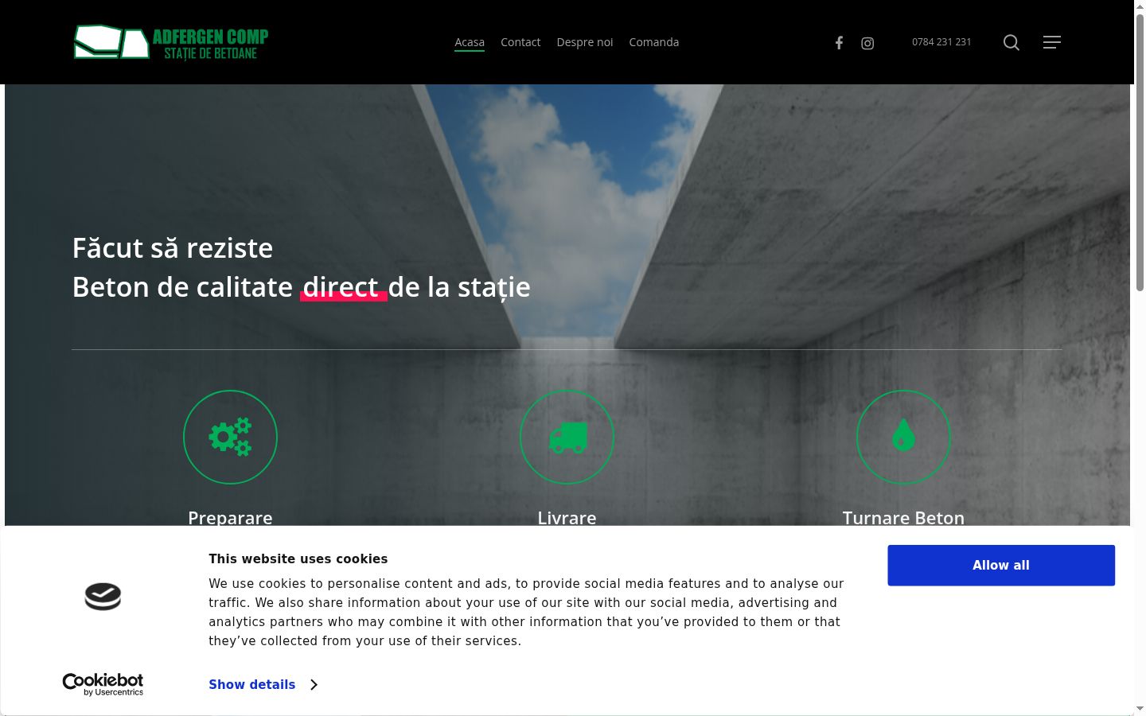Open the Contact menu item
The width and height of the screenshot is (1146, 716).
520,42
